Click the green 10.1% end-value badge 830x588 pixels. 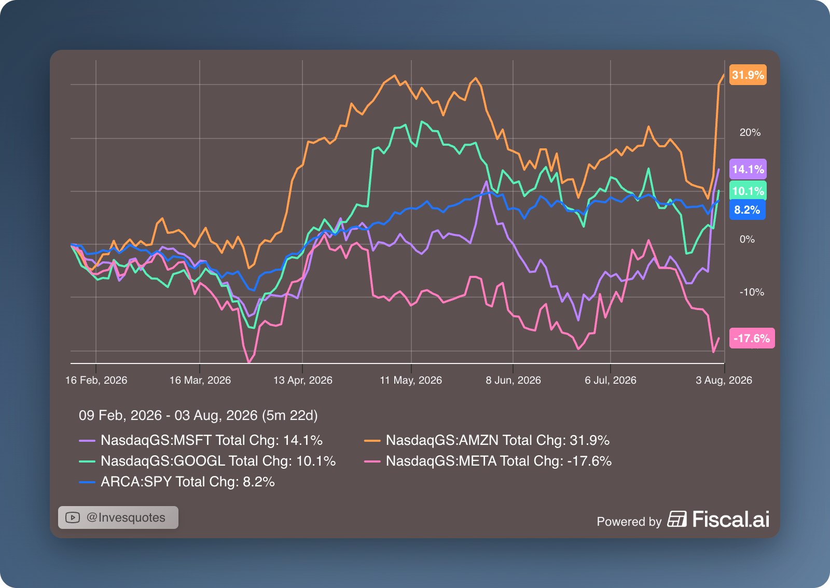(x=748, y=191)
